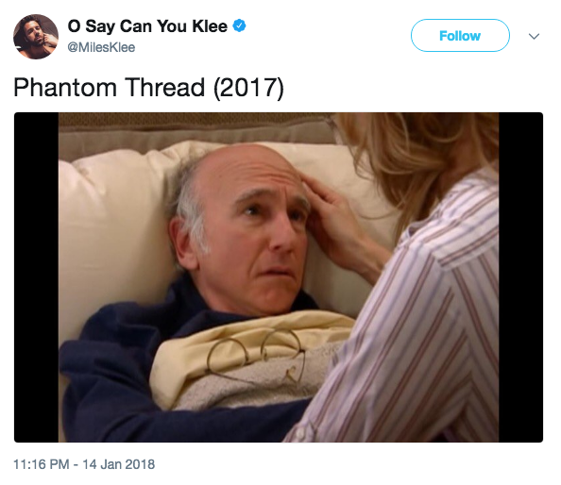The image size is (561, 485).
Task: Follow the @MilesKlee account
Action: point(460,35)
